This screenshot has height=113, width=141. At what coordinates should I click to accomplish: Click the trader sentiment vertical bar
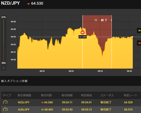[4, 40]
